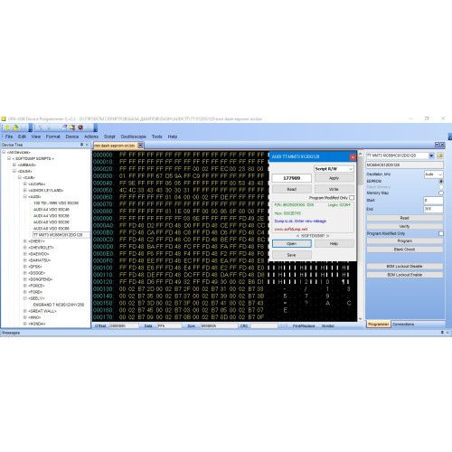The width and height of the screenshot is (452, 452).
Task: Click the red stop icon in toolbar
Action: [x=80, y=127]
